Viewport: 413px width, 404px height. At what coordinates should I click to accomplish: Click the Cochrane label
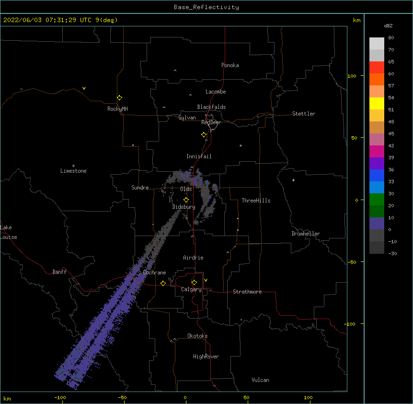click(x=154, y=273)
